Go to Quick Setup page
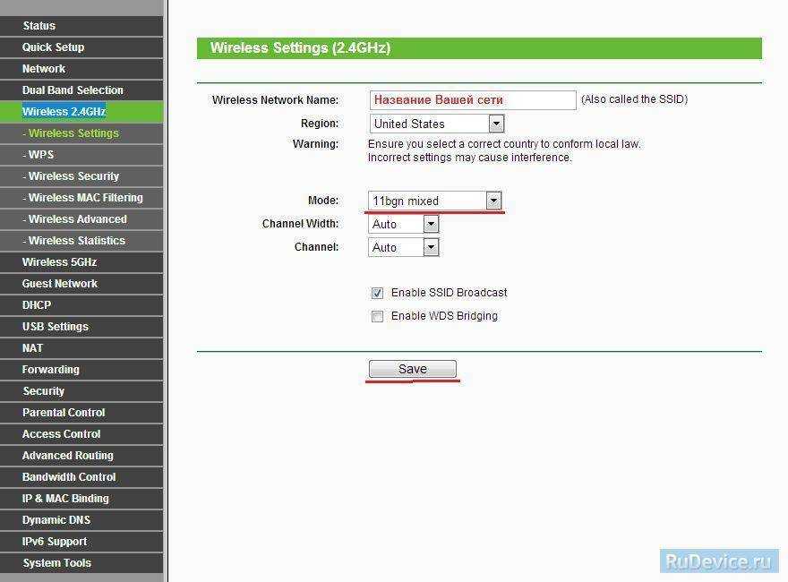The image size is (788, 582). click(x=53, y=47)
